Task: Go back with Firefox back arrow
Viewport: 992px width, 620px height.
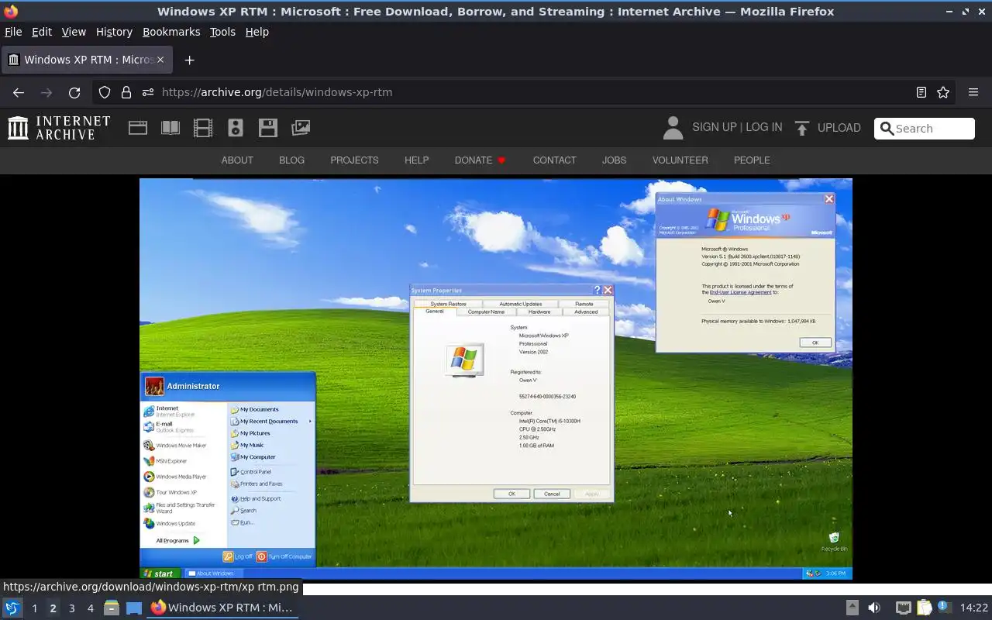Action: (x=19, y=92)
